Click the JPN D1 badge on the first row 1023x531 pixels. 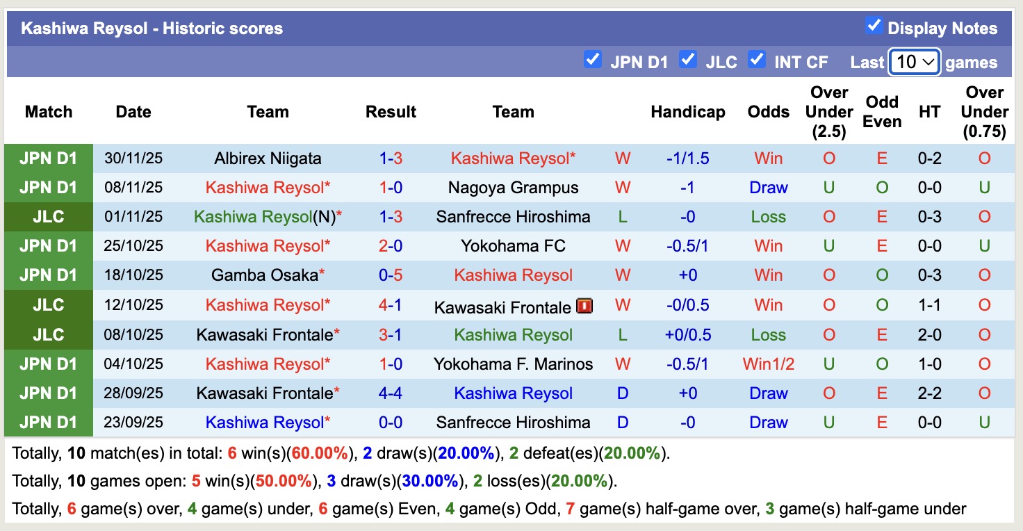pos(48,158)
